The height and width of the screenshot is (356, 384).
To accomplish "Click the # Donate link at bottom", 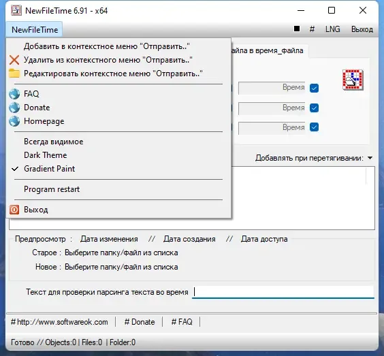I will [x=140, y=322].
